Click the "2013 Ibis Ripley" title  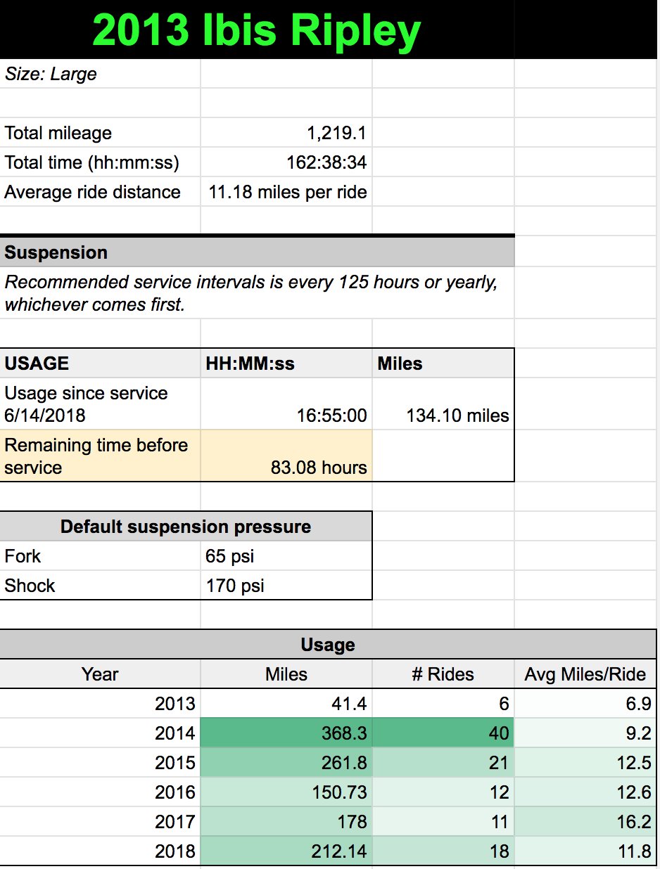[257, 30]
